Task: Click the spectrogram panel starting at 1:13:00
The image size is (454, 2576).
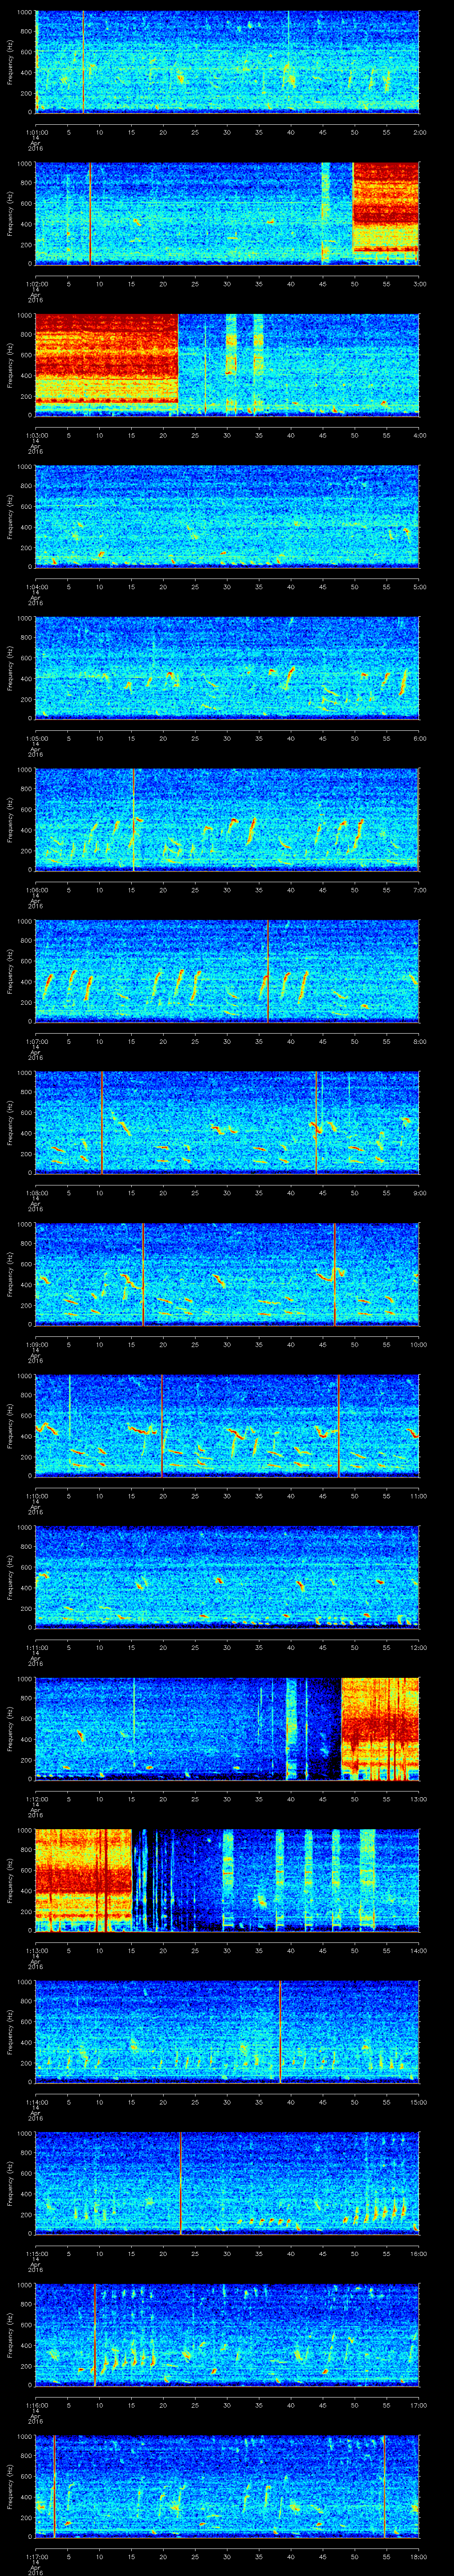Action: (227, 1879)
